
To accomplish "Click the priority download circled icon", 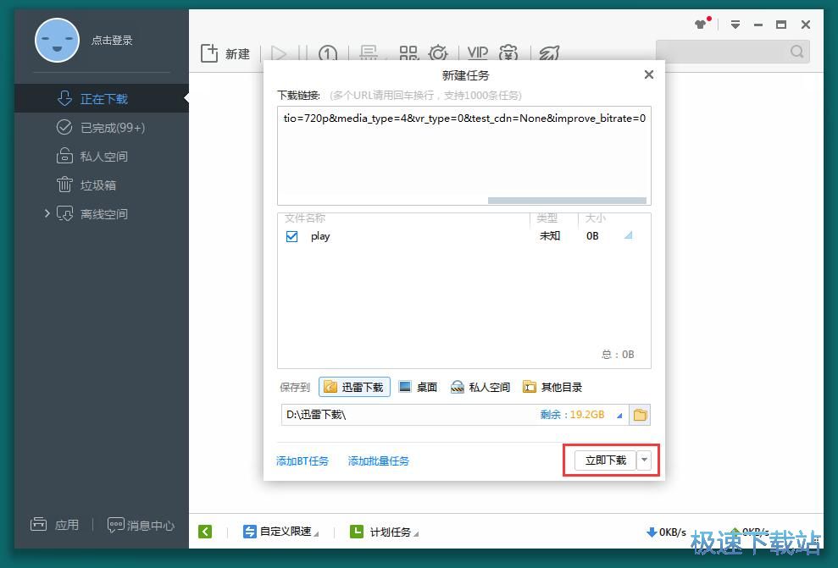I will tap(328, 53).
